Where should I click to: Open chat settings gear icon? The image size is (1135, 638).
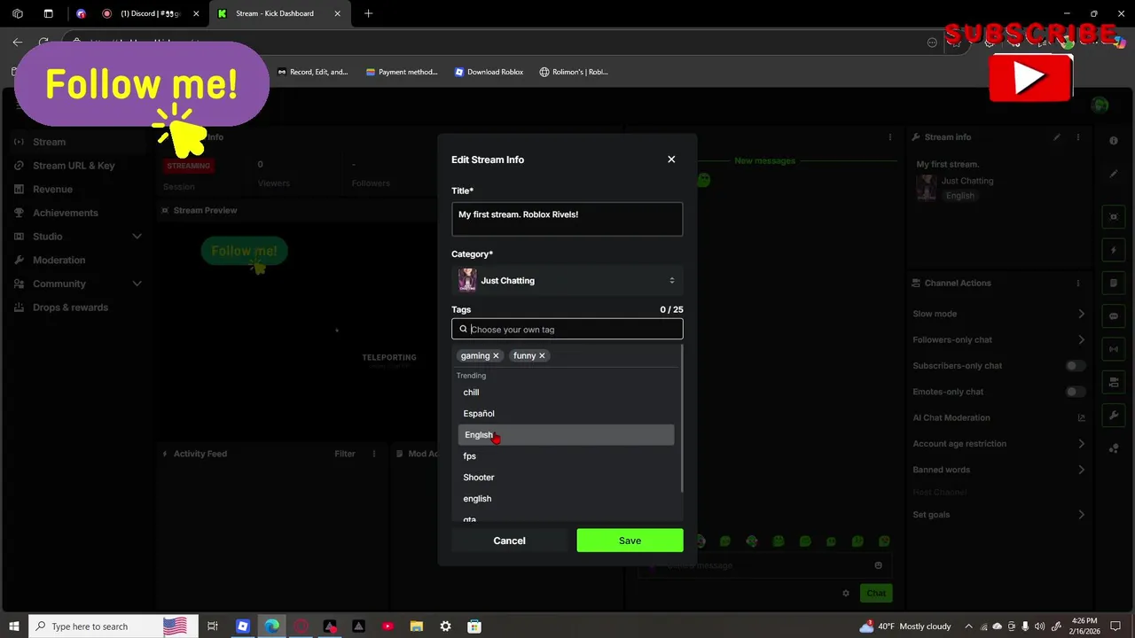[x=846, y=593]
